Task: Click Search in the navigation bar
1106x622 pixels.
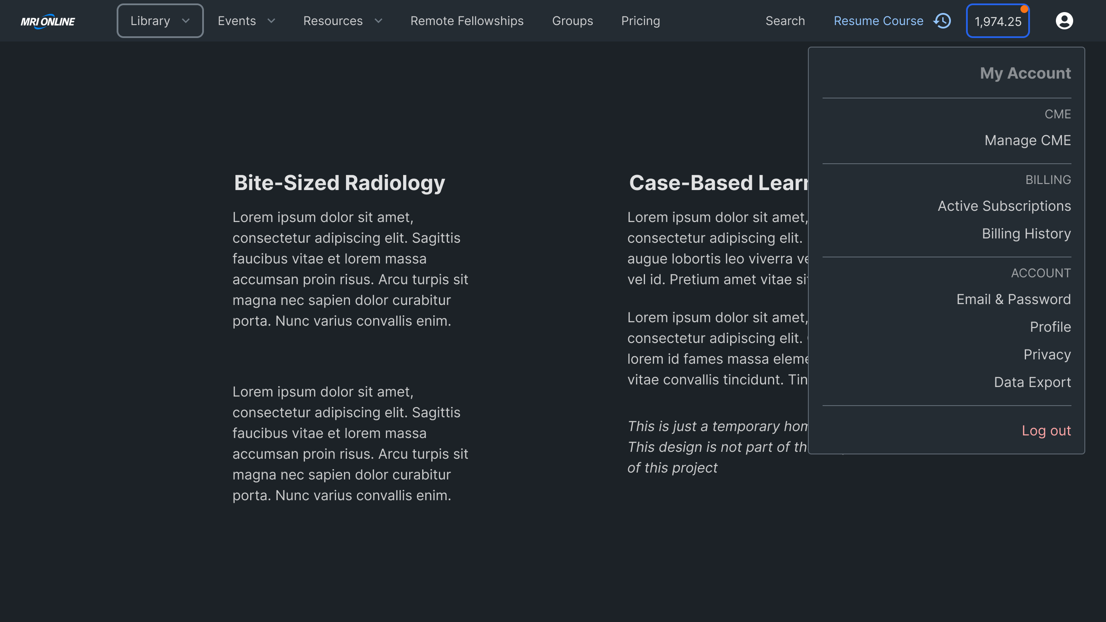Action: [785, 20]
